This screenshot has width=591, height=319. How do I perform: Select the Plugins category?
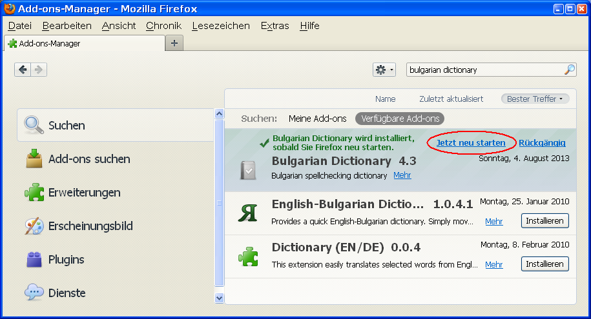click(x=66, y=260)
